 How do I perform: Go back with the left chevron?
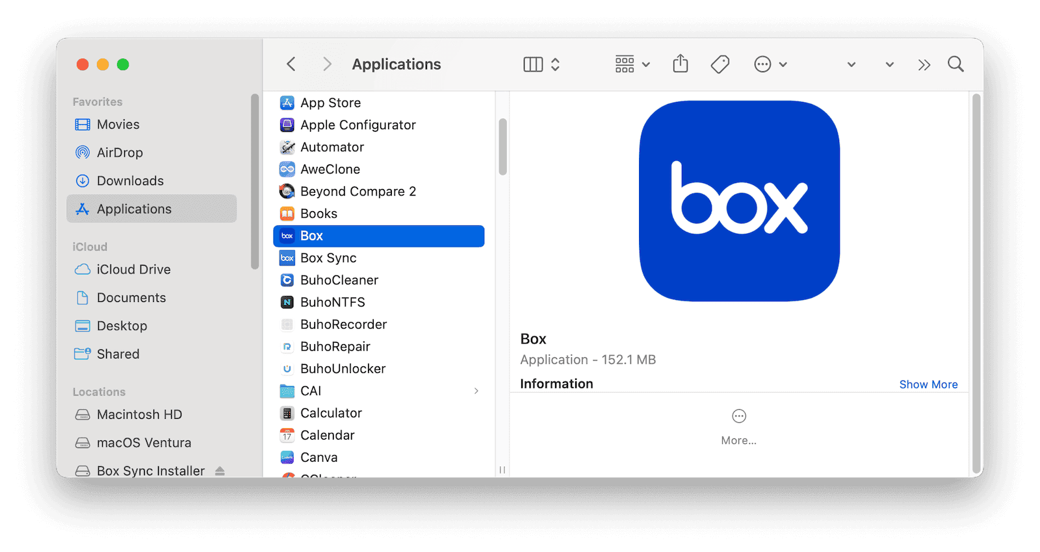coord(291,64)
